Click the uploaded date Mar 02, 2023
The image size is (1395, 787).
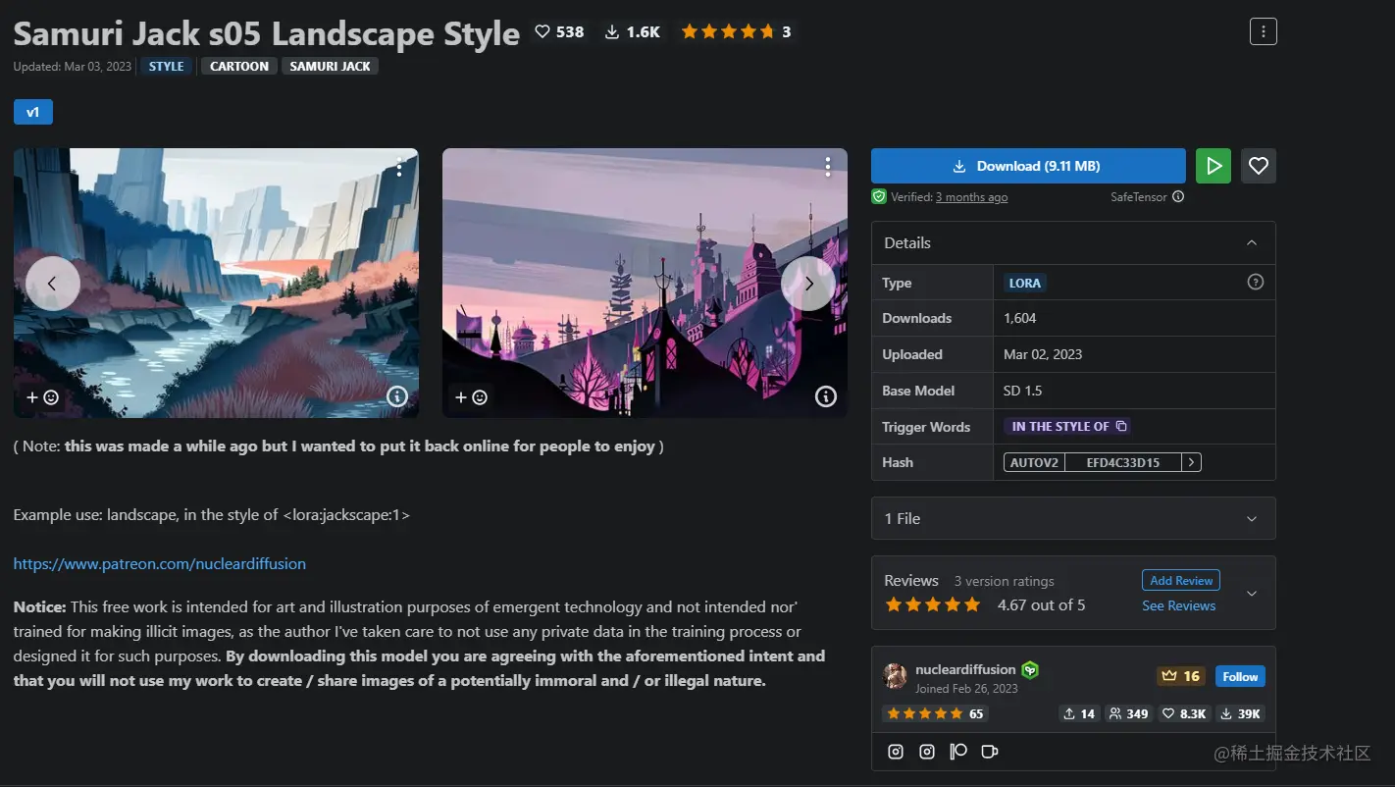point(1043,354)
